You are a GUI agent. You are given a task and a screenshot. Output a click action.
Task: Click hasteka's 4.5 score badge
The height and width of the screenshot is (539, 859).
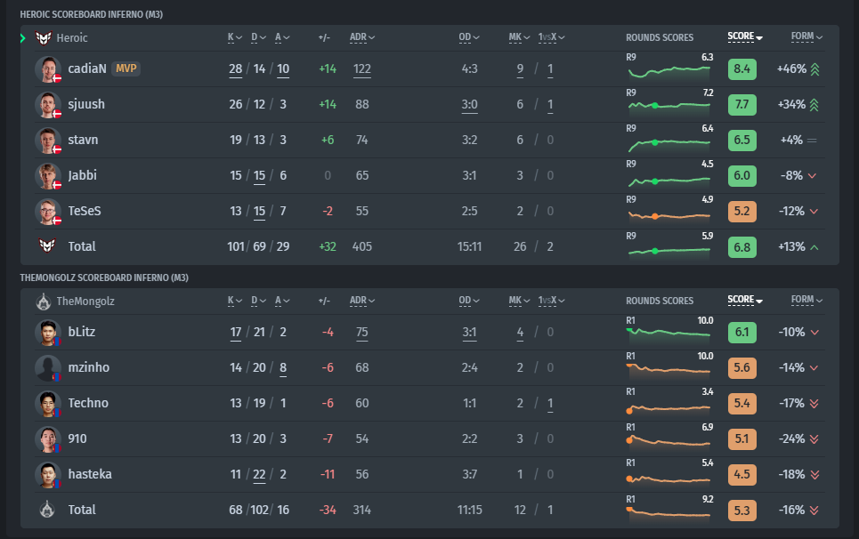[x=741, y=475]
